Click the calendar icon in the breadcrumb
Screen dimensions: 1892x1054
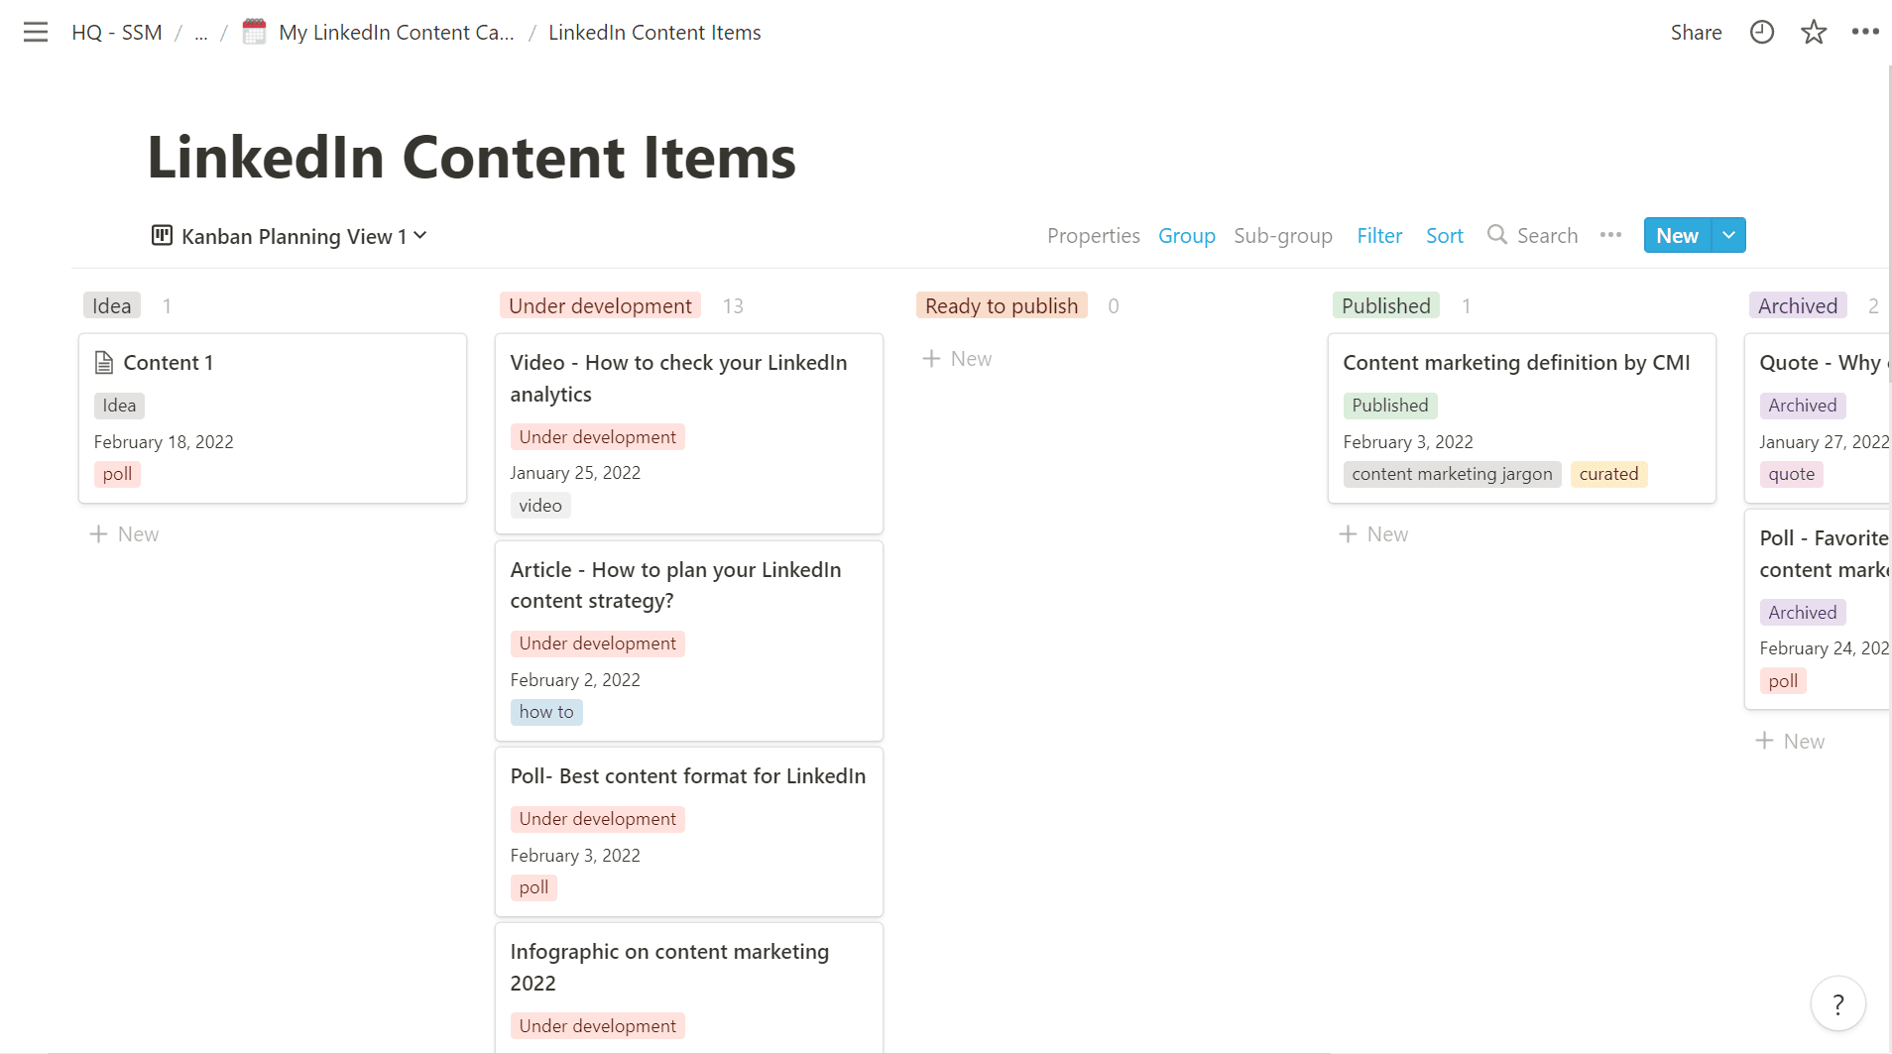[254, 31]
